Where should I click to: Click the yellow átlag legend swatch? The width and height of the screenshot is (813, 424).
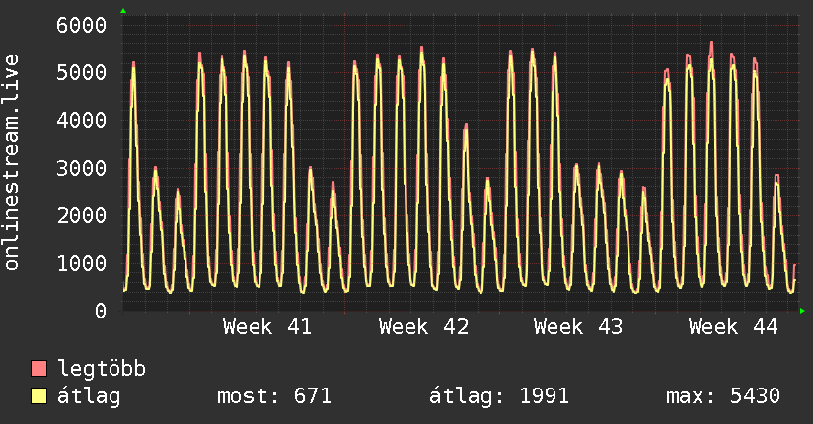click(x=38, y=396)
